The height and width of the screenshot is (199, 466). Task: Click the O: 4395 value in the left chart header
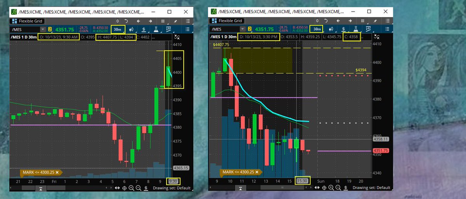pos(87,37)
